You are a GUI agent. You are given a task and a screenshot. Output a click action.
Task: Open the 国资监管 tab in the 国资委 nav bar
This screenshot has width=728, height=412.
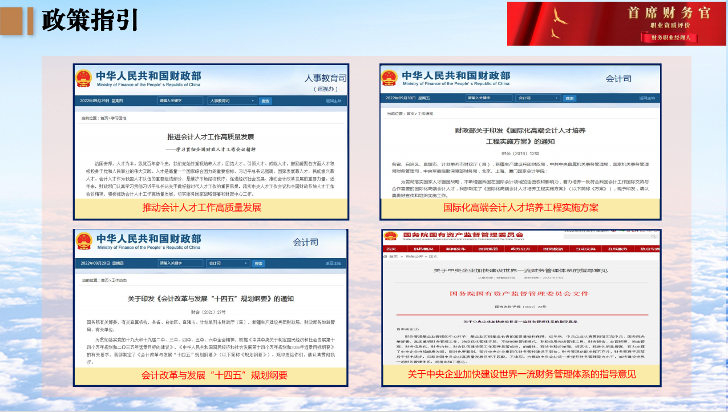pyautogui.click(x=488, y=249)
